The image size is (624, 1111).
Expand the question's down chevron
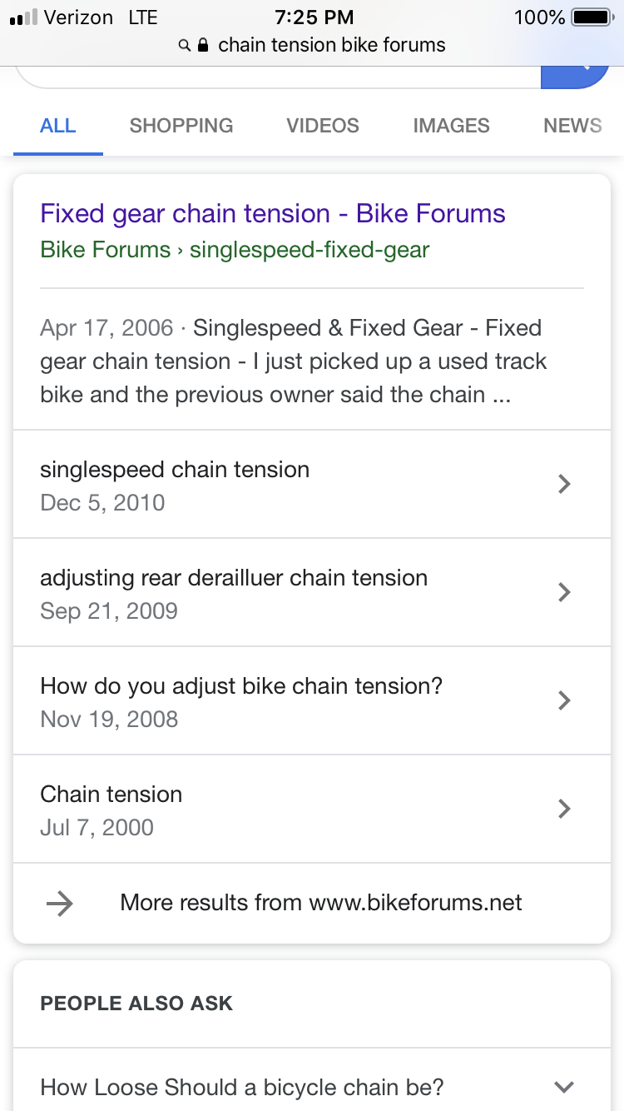(x=564, y=1087)
